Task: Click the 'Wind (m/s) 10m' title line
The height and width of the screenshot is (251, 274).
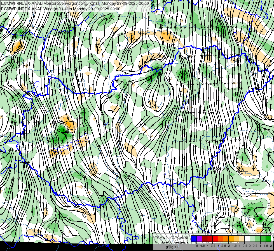Action: 61,9
